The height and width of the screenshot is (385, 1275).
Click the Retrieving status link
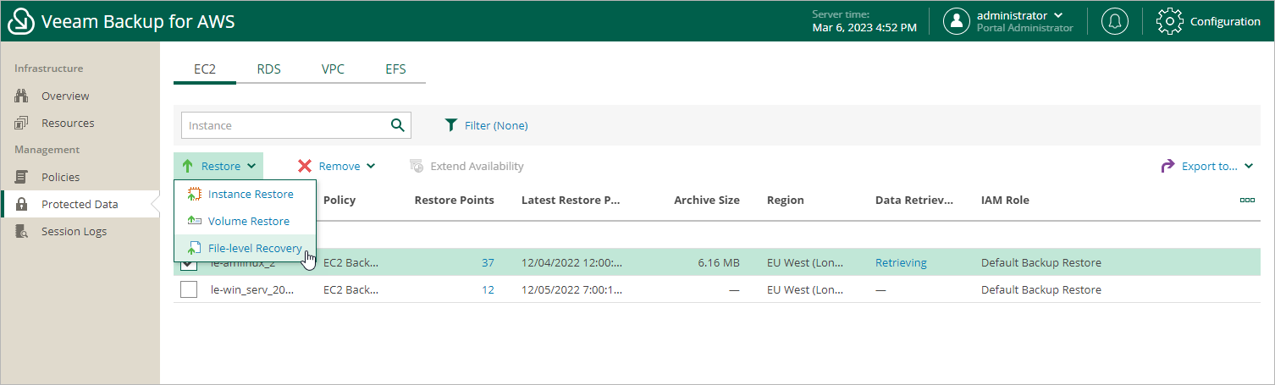(901, 262)
